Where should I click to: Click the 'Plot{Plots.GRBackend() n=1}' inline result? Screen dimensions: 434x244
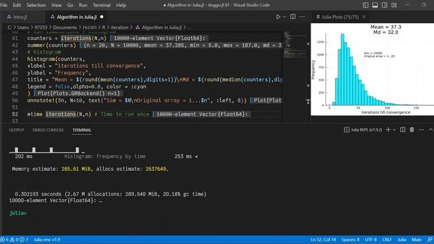[79, 94]
